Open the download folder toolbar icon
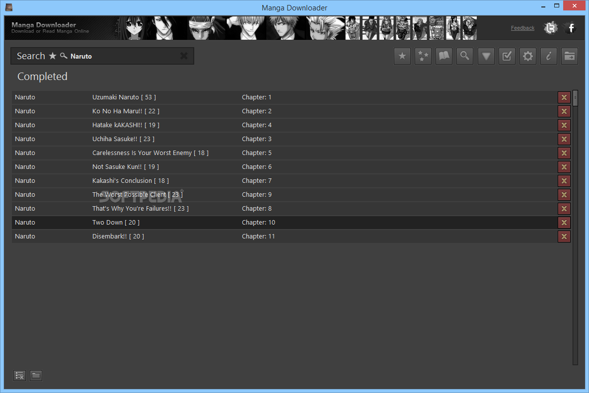The image size is (589, 393). (x=570, y=56)
